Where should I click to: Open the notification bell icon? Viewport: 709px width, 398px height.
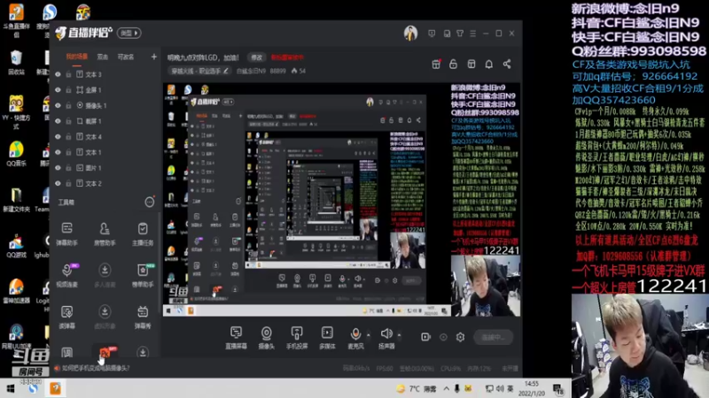(x=489, y=64)
